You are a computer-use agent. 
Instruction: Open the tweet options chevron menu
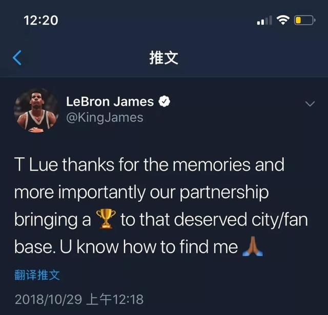(x=310, y=103)
